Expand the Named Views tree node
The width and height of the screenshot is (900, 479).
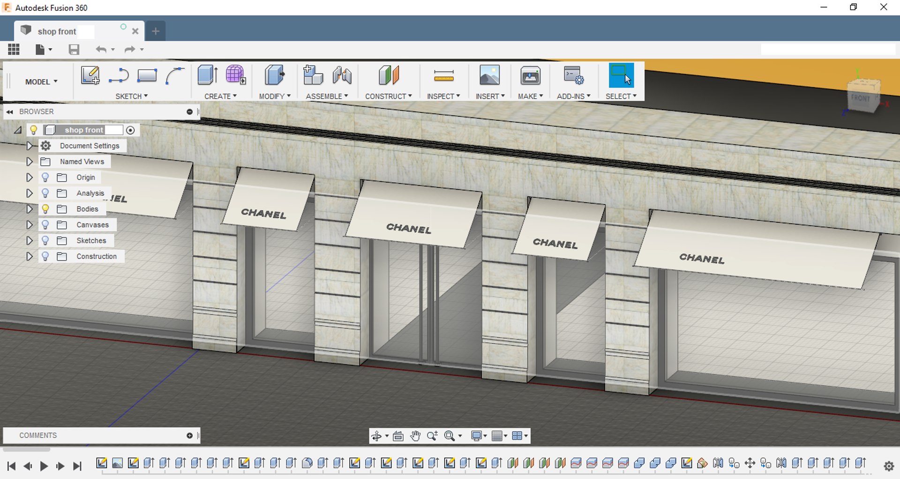(29, 162)
